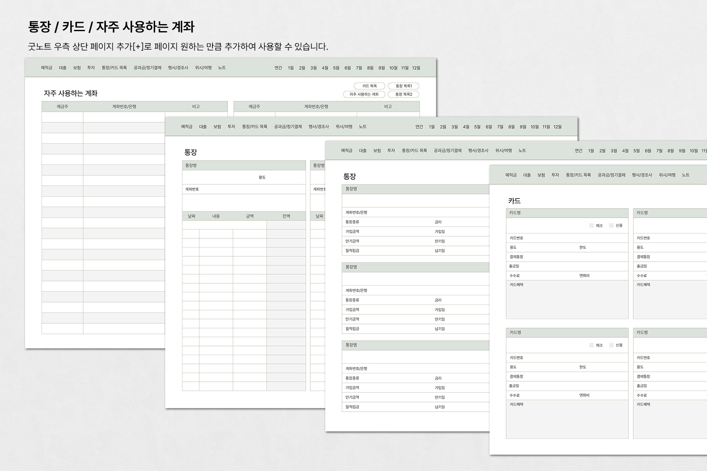Screen dimensions: 707x471
Task: Open 투자 tab on second 통장 page
Action: tap(391, 151)
